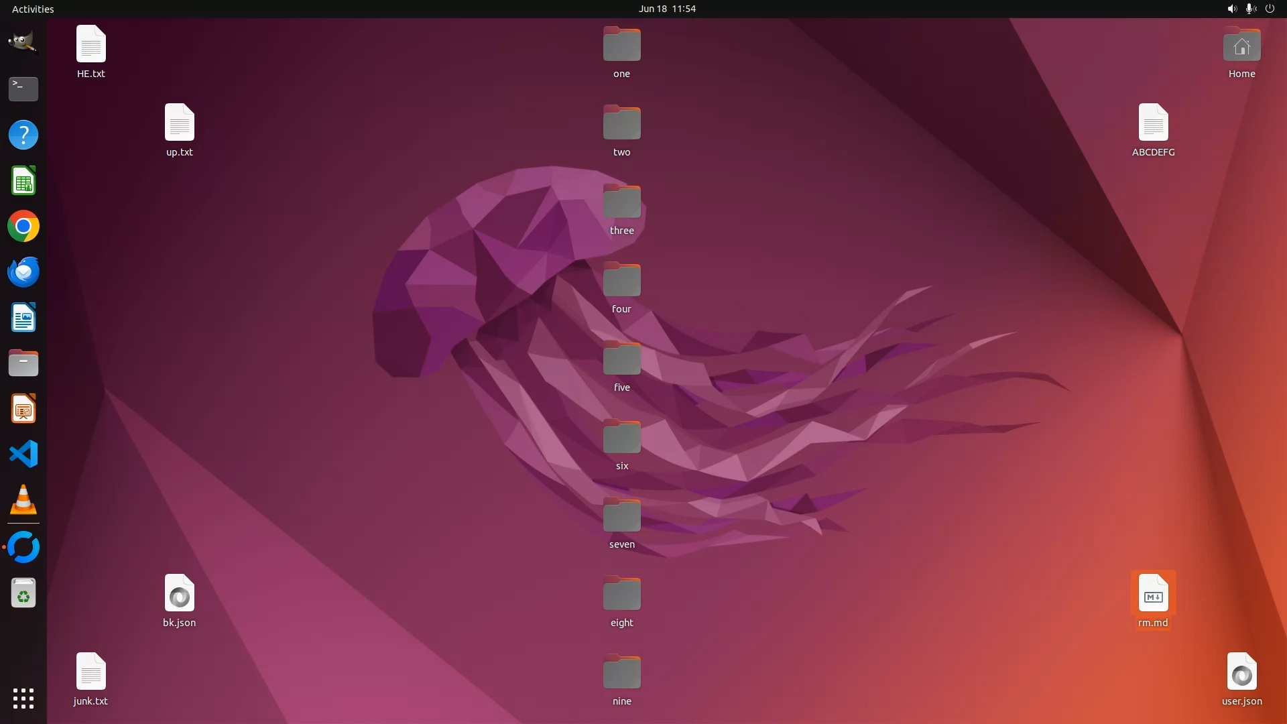The image size is (1287, 724).
Task: Launch Google Chrome browser
Action: click(23, 227)
